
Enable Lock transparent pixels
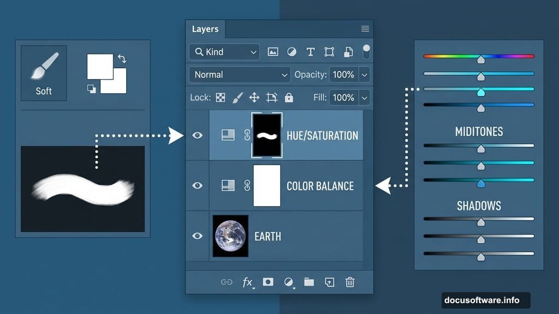tap(221, 98)
